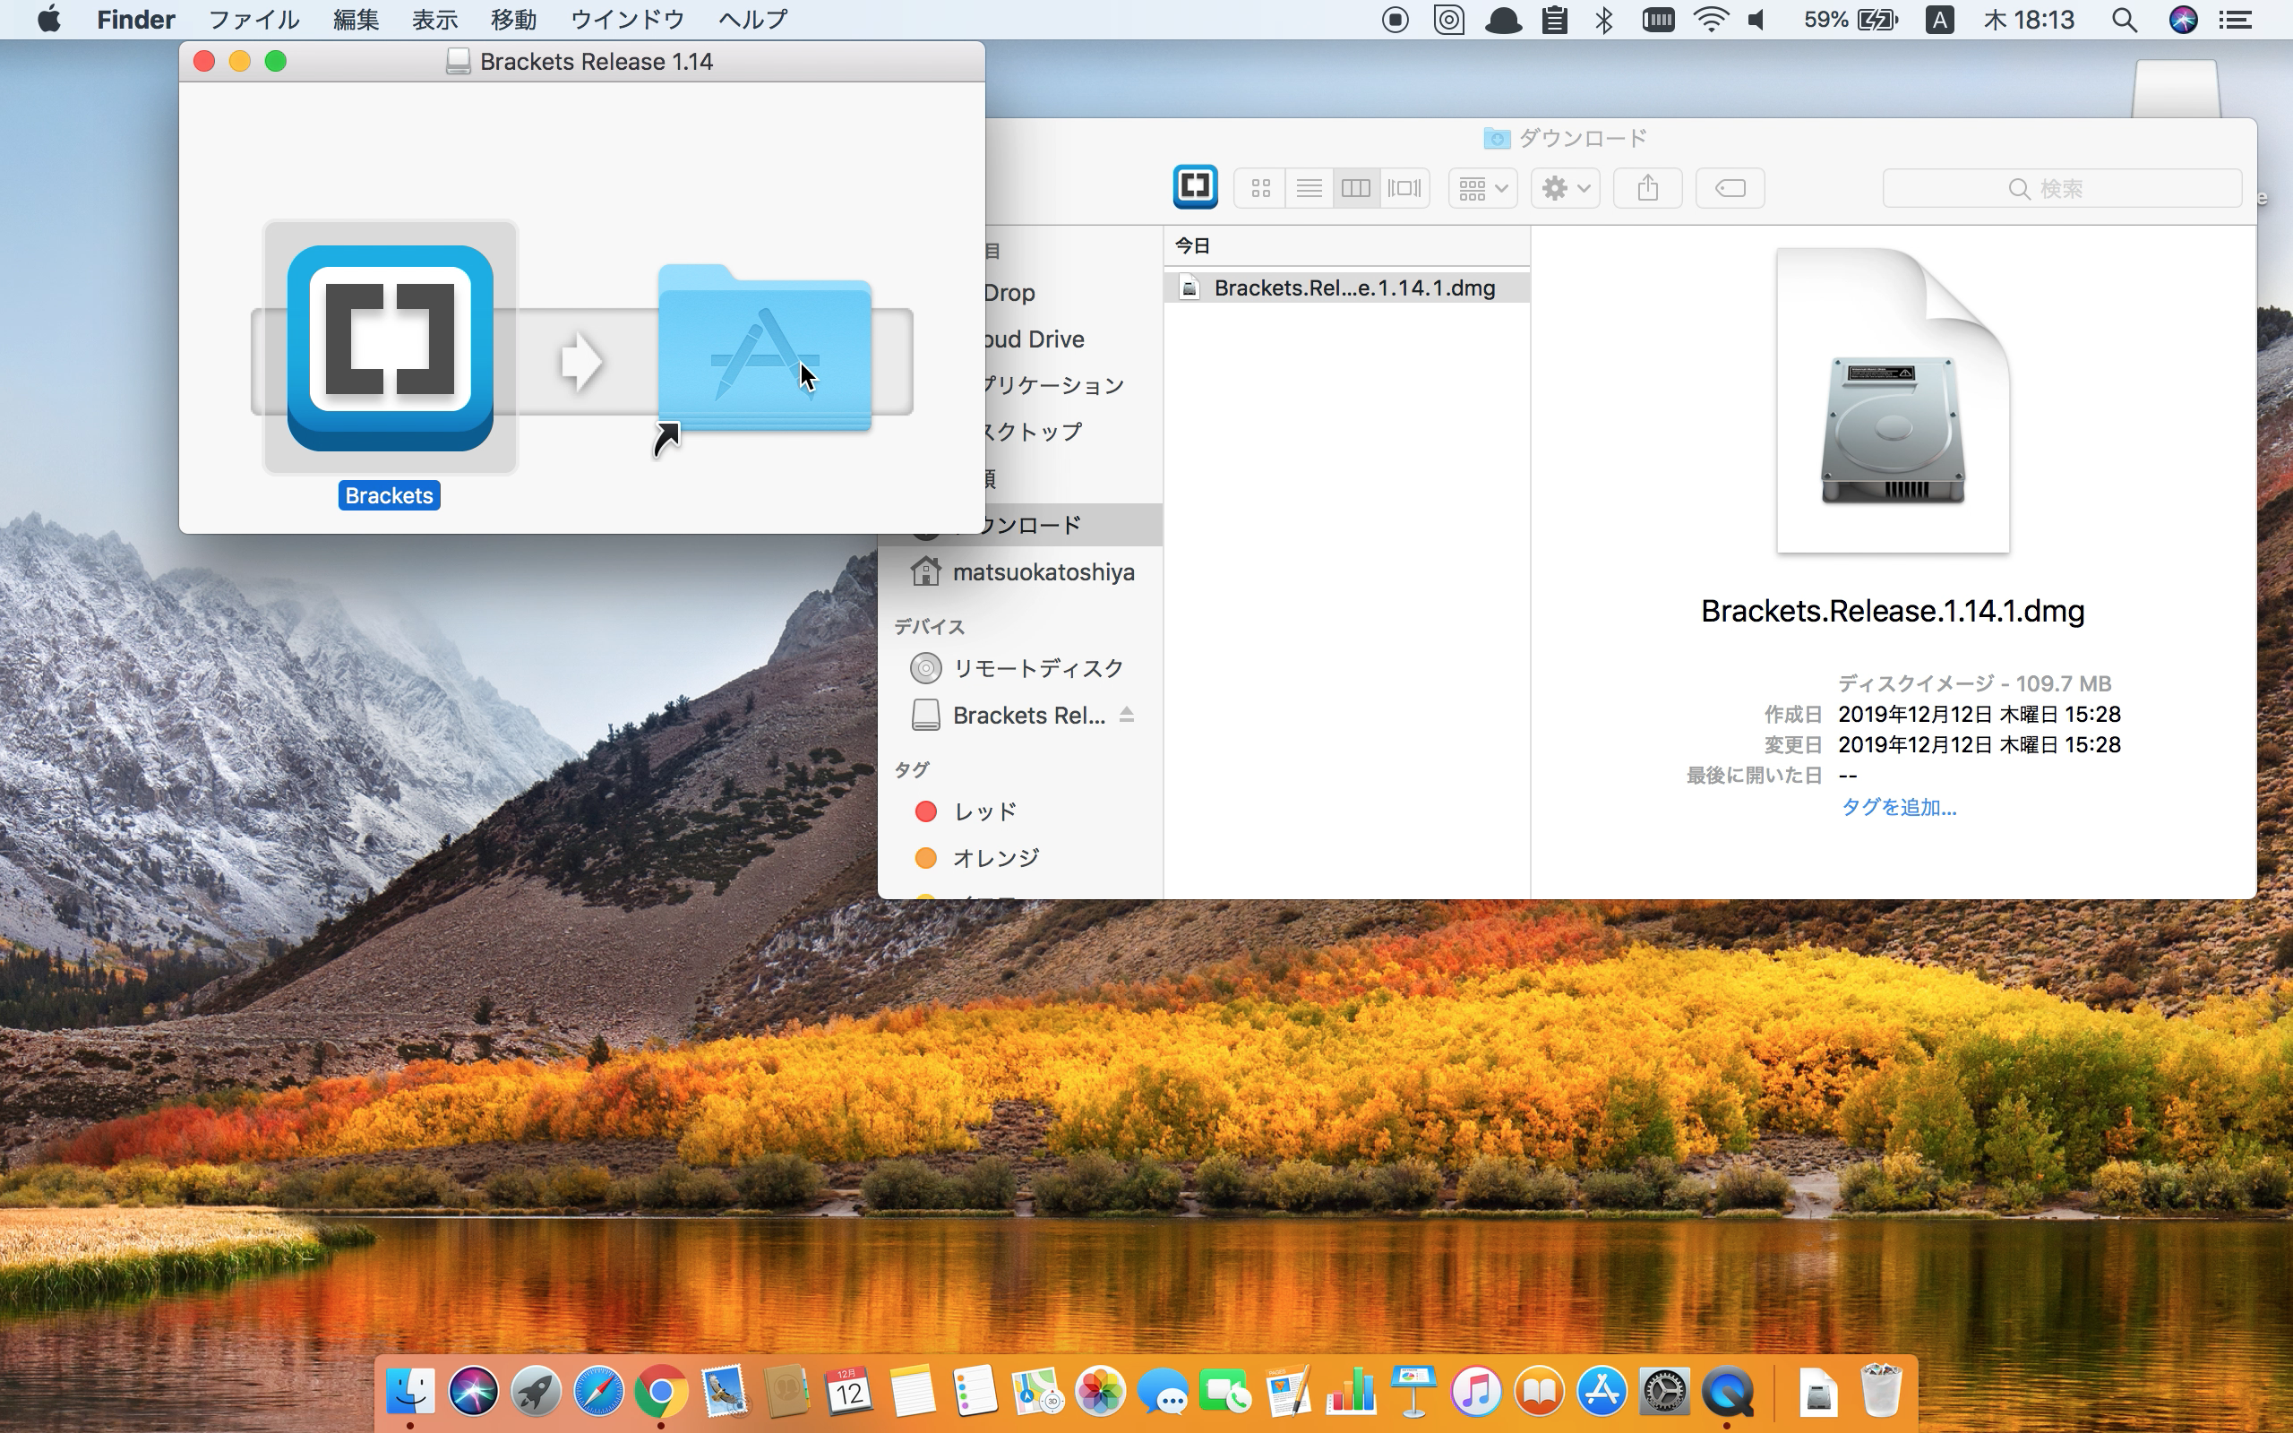This screenshot has height=1433, width=2293.
Task: Open Messages from the Dock
Action: pos(1163,1391)
